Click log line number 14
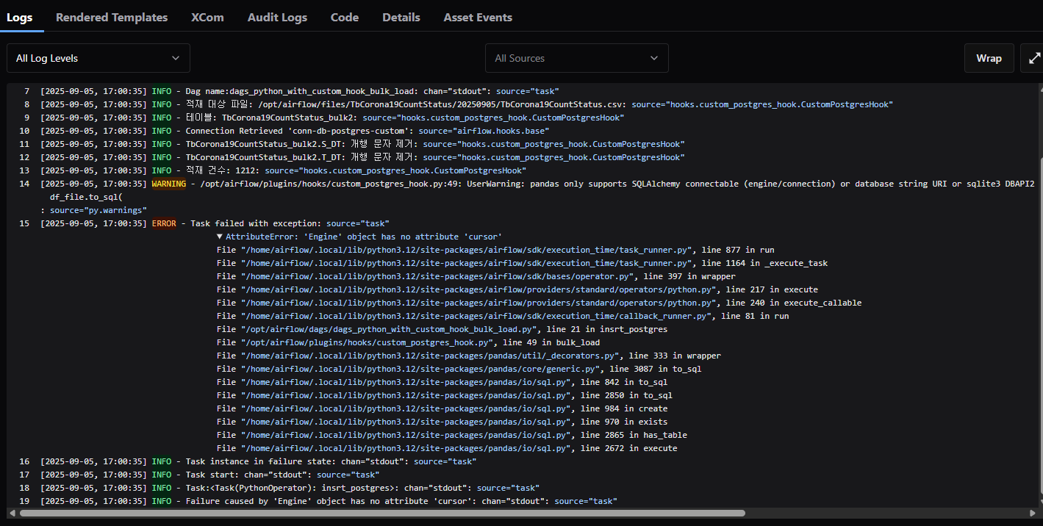This screenshot has height=526, width=1043. (x=24, y=184)
